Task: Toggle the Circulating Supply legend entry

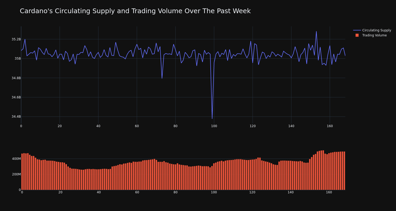Action: click(372, 30)
